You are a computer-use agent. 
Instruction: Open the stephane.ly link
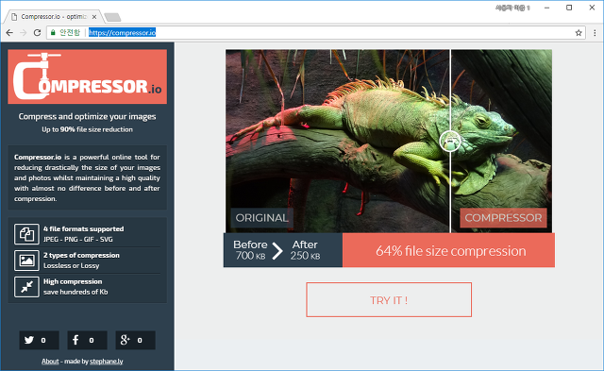coord(107,362)
